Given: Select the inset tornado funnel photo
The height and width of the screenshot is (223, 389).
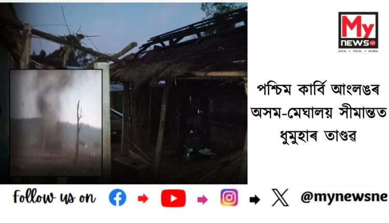Looking at the screenshot, I should (56, 123).
